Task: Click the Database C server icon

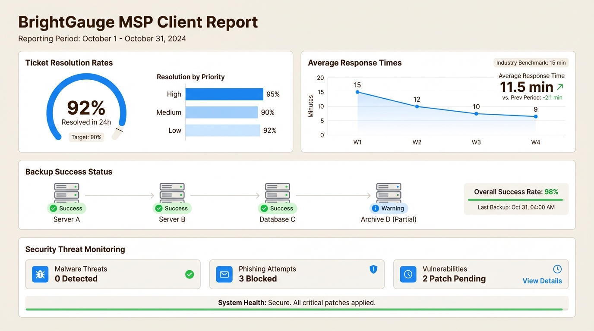Action: tap(277, 192)
